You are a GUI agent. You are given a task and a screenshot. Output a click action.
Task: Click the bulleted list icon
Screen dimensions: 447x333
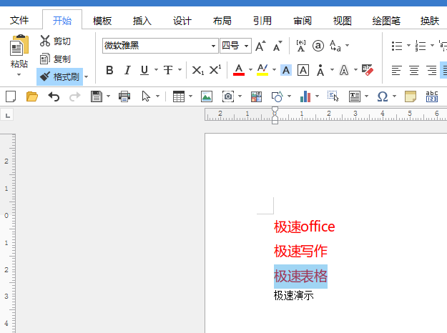click(396, 46)
